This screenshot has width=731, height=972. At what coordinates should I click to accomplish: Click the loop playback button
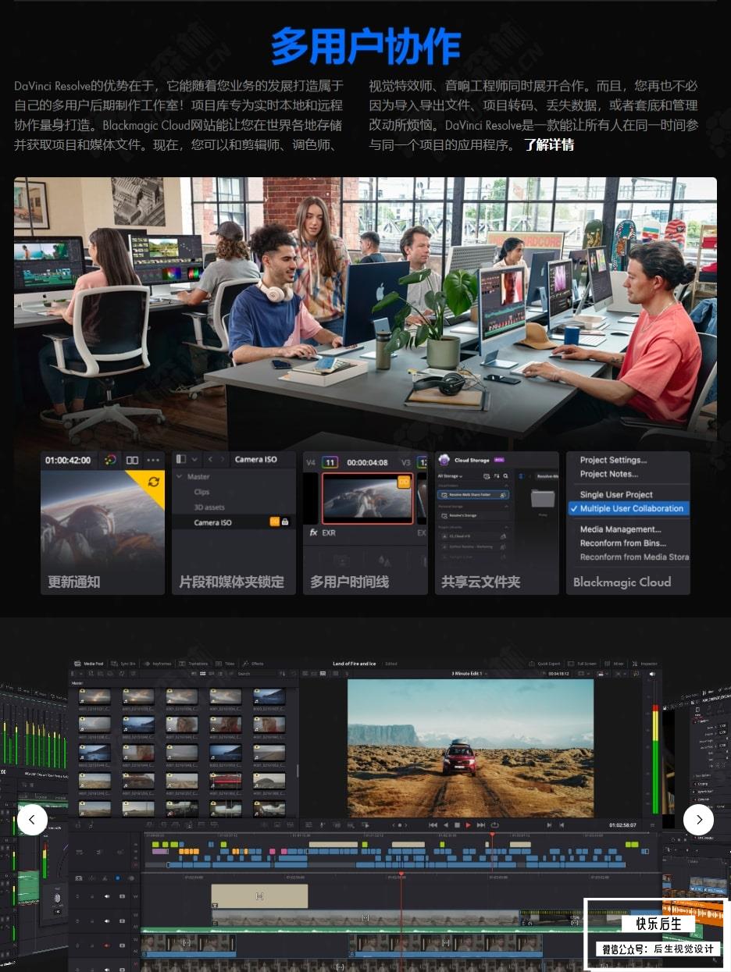tap(494, 824)
